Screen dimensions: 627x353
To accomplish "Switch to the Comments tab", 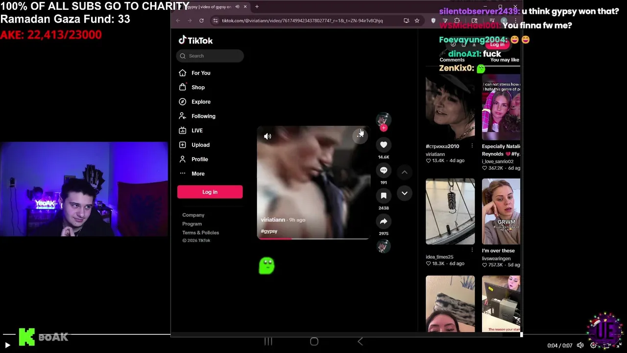I will pyautogui.click(x=452, y=60).
